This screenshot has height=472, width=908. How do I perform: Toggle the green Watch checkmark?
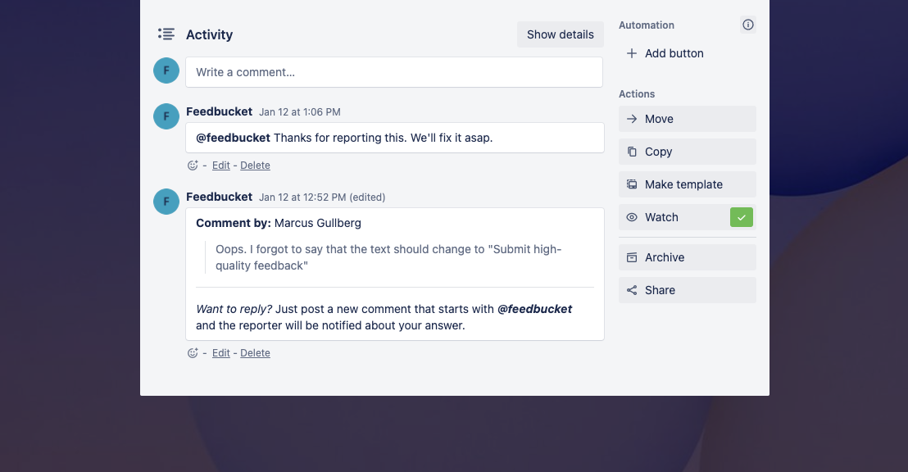tap(741, 217)
